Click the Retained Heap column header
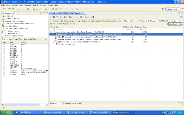 [x=141, y=27]
